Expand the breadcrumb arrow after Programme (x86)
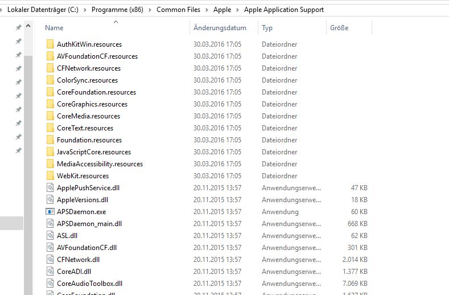This screenshot has width=449, height=295. coord(150,10)
